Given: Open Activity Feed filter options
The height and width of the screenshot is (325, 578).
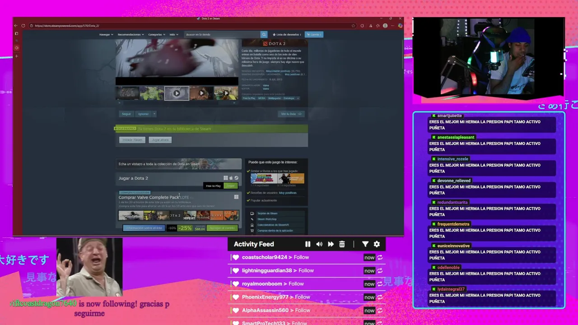Looking at the screenshot, I should click(x=365, y=244).
